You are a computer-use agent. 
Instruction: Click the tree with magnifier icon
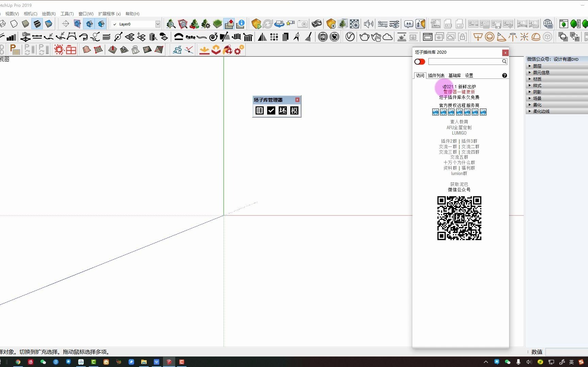171,24
